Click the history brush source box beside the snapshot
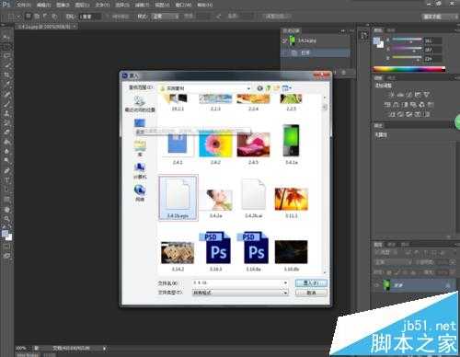This screenshot has width=460, height=357. click(285, 40)
